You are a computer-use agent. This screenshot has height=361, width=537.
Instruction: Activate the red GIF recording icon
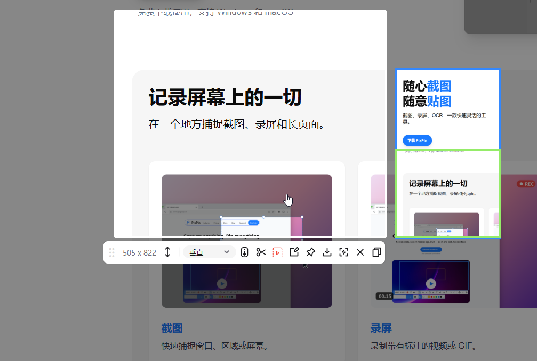[277, 252]
